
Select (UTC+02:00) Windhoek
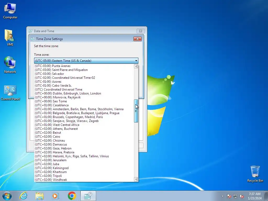[84, 180]
